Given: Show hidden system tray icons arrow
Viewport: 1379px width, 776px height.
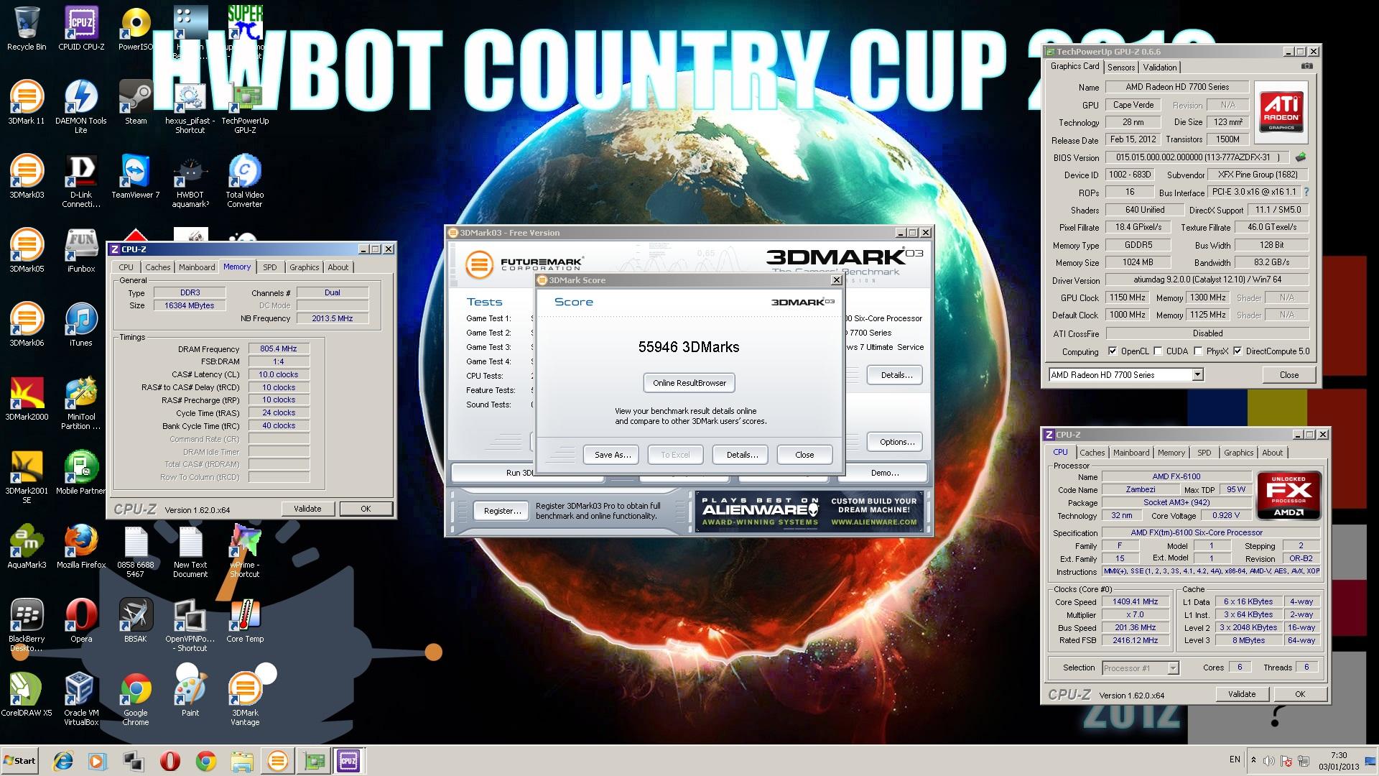Looking at the screenshot, I should 1253,760.
